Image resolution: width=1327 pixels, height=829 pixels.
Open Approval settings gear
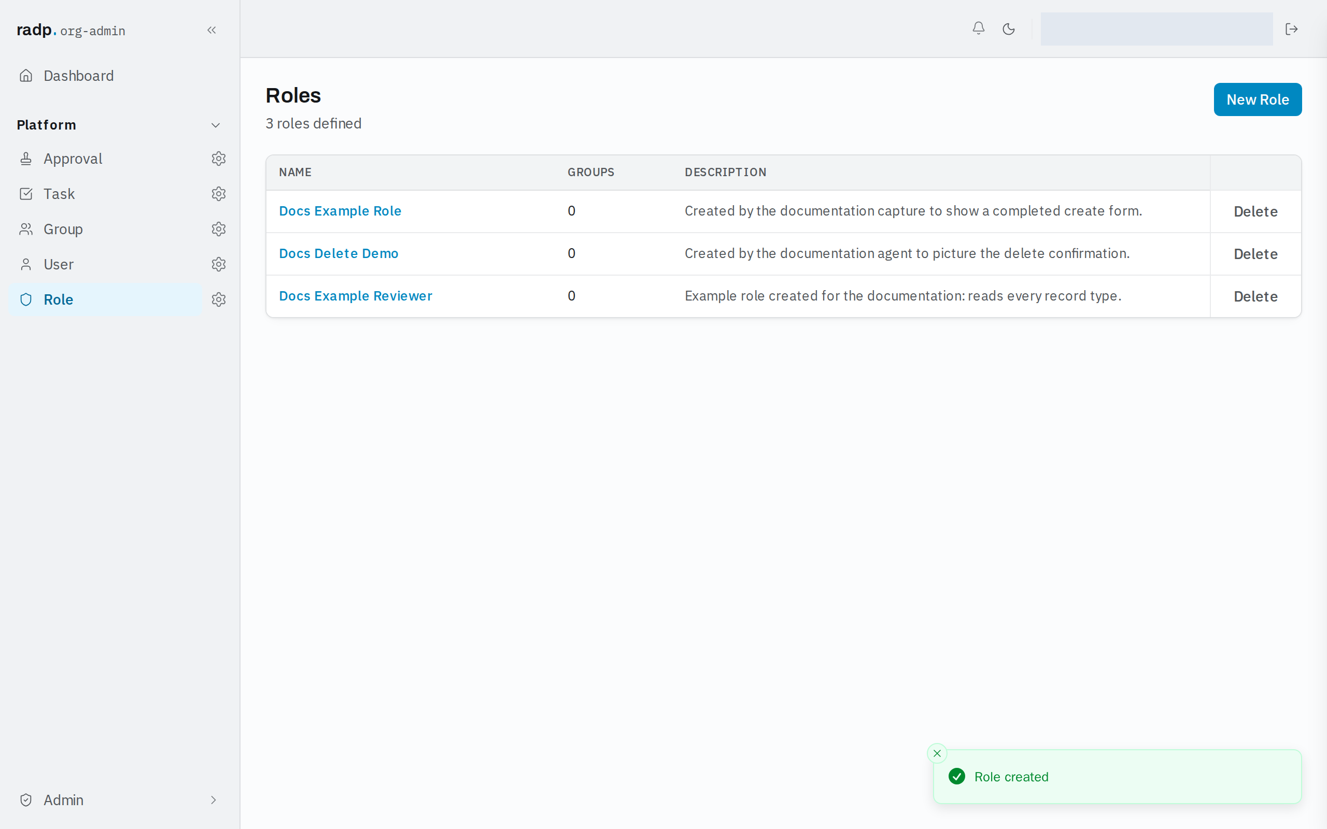point(219,159)
